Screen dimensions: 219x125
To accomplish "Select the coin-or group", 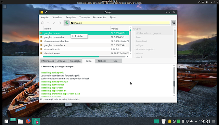I will pyautogui.click(x=140, y=53).
